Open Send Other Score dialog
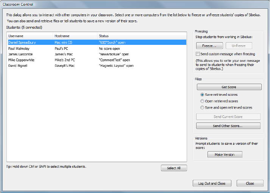The image size is (270, 193). tap(228, 126)
